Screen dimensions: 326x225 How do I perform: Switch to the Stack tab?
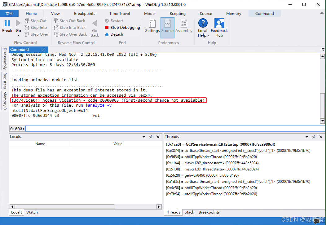click(189, 212)
